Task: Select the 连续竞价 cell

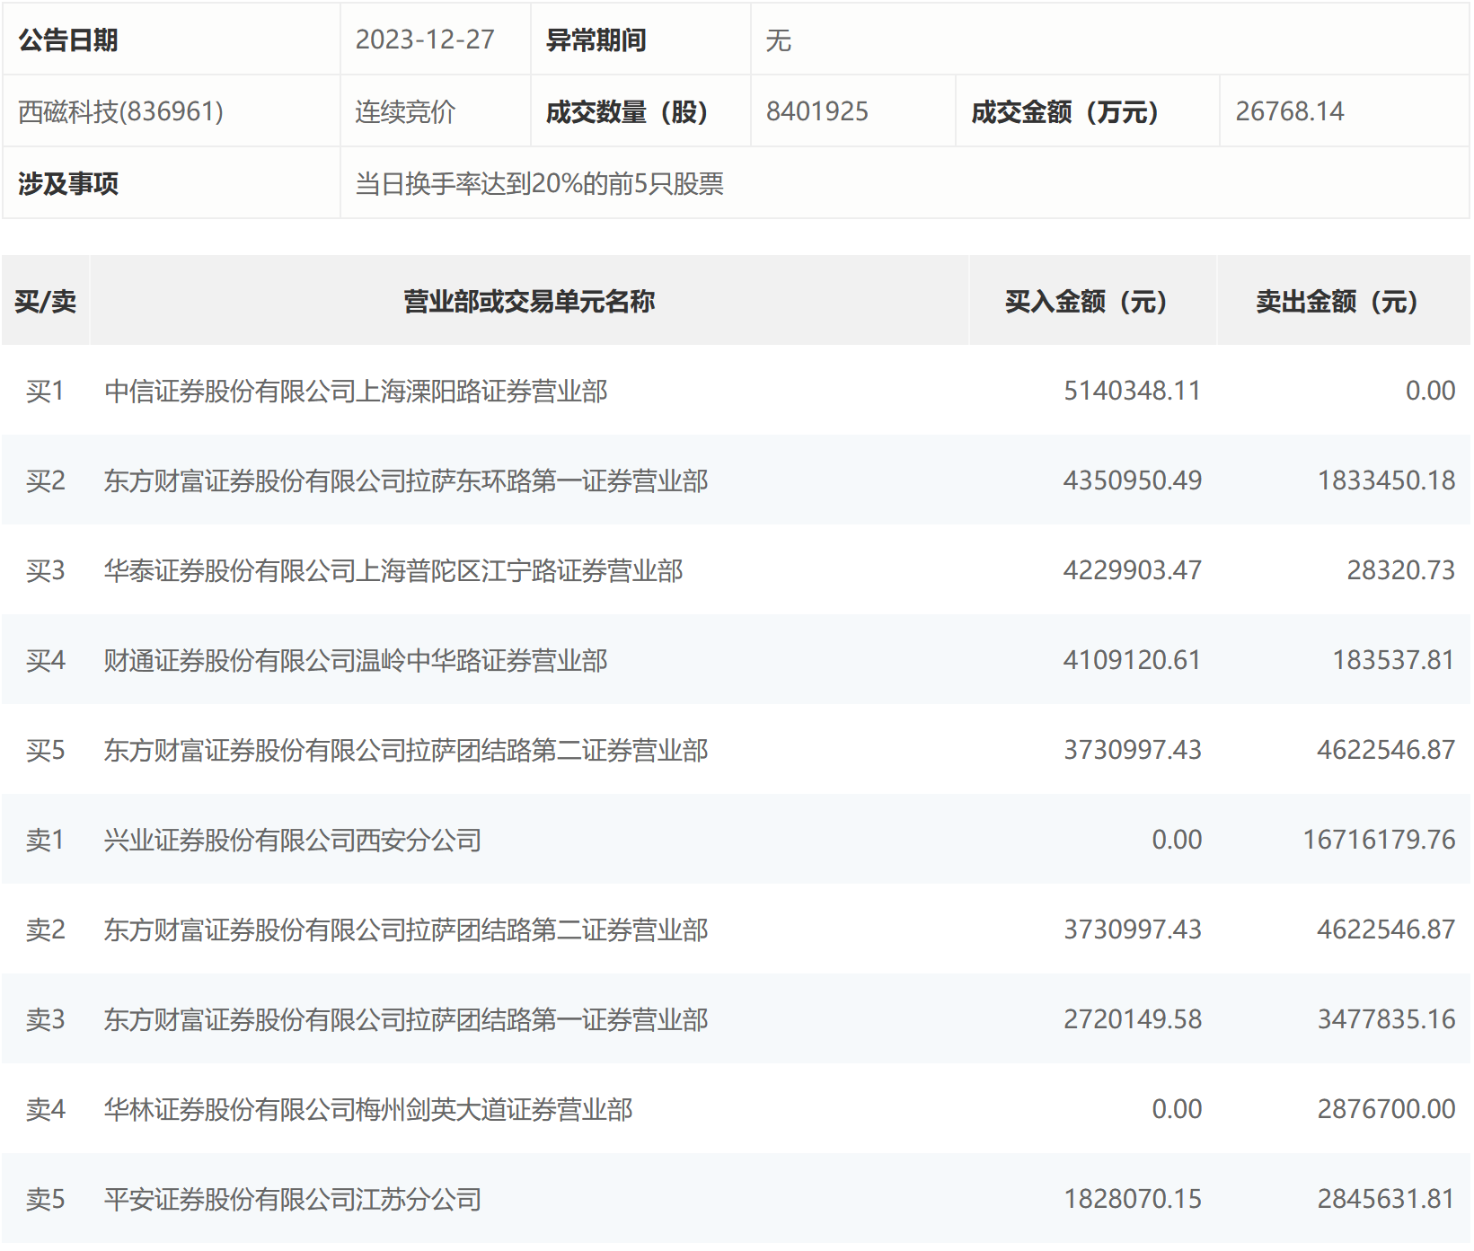Action: [405, 111]
